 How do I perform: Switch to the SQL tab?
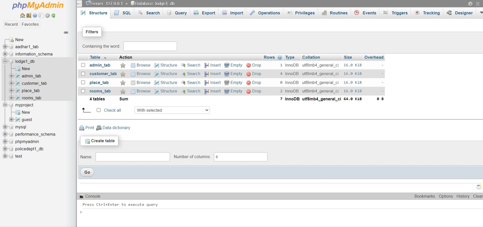pos(122,13)
